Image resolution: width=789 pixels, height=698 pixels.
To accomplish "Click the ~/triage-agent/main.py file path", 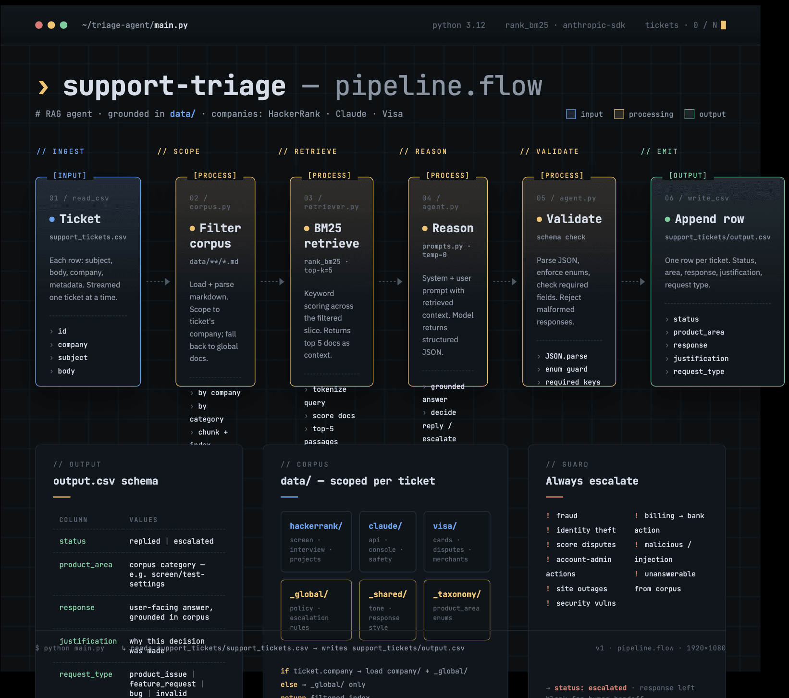I will [x=135, y=25].
